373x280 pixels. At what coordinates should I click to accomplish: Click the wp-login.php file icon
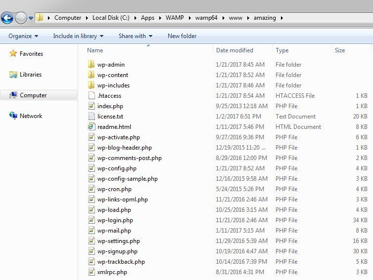coord(92,220)
